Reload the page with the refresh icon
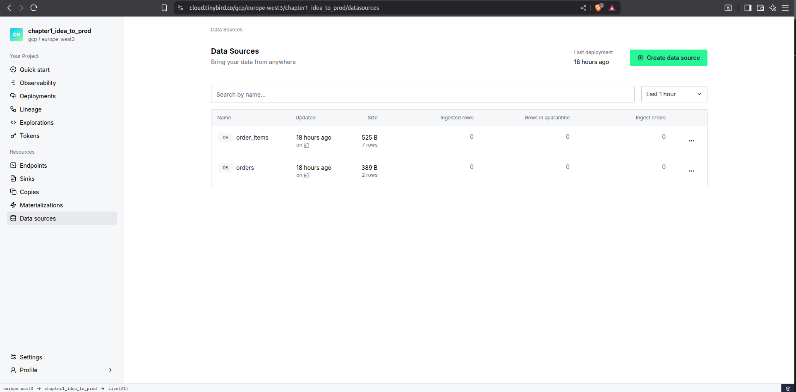Viewport: 796px width, 392px height. [34, 8]
